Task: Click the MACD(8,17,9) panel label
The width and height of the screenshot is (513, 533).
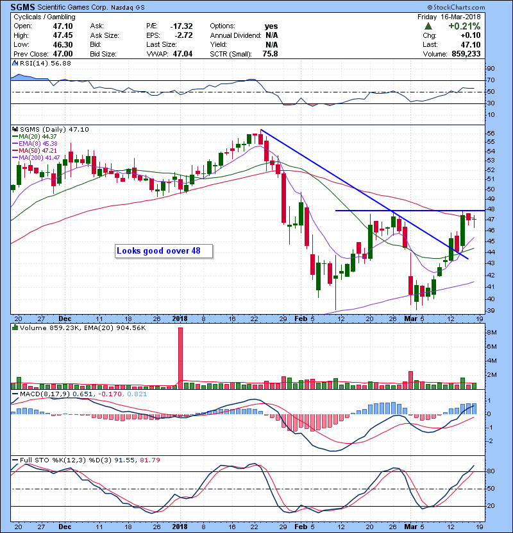Action: [45, 394]
